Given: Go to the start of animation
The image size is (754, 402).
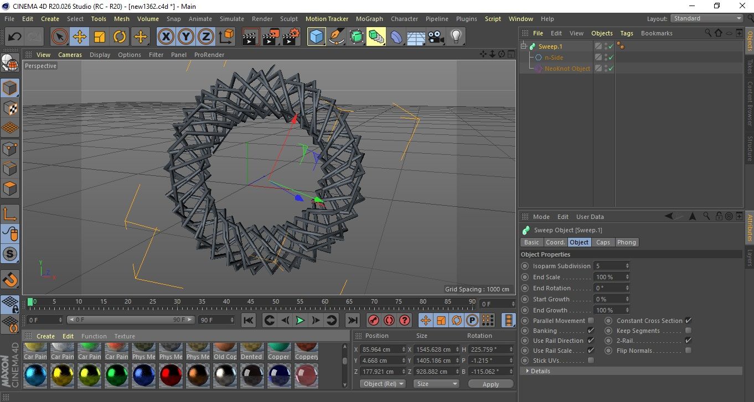Looking at the screenshot, I should point(249,320).
